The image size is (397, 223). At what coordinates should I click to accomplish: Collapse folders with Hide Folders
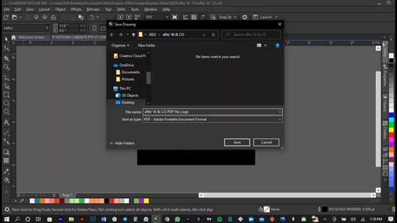(x=122, y=143)
